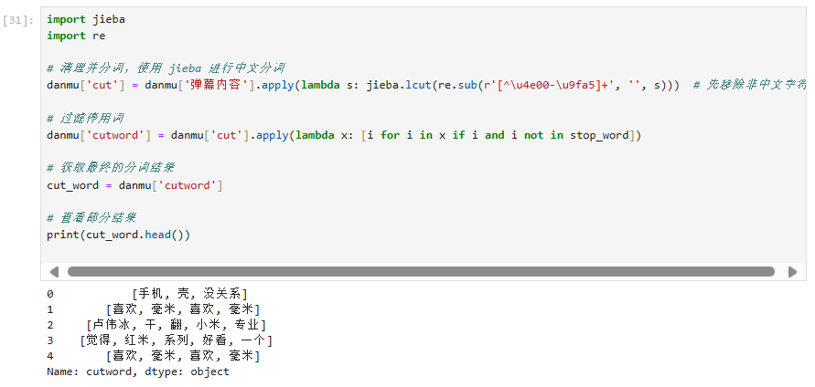The width and height of the screenshot is (815, 387).
Task: Select the cell execution prompt [31]
Action: (x=19, y=19)
